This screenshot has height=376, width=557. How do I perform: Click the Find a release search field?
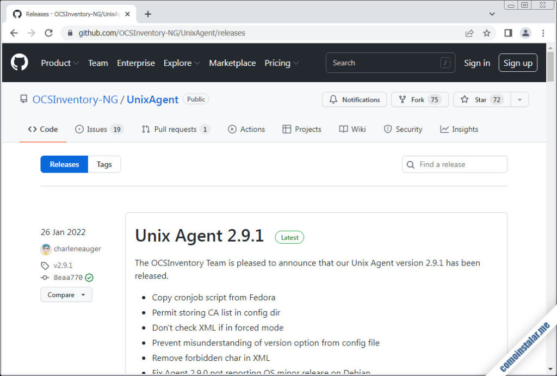455,164
